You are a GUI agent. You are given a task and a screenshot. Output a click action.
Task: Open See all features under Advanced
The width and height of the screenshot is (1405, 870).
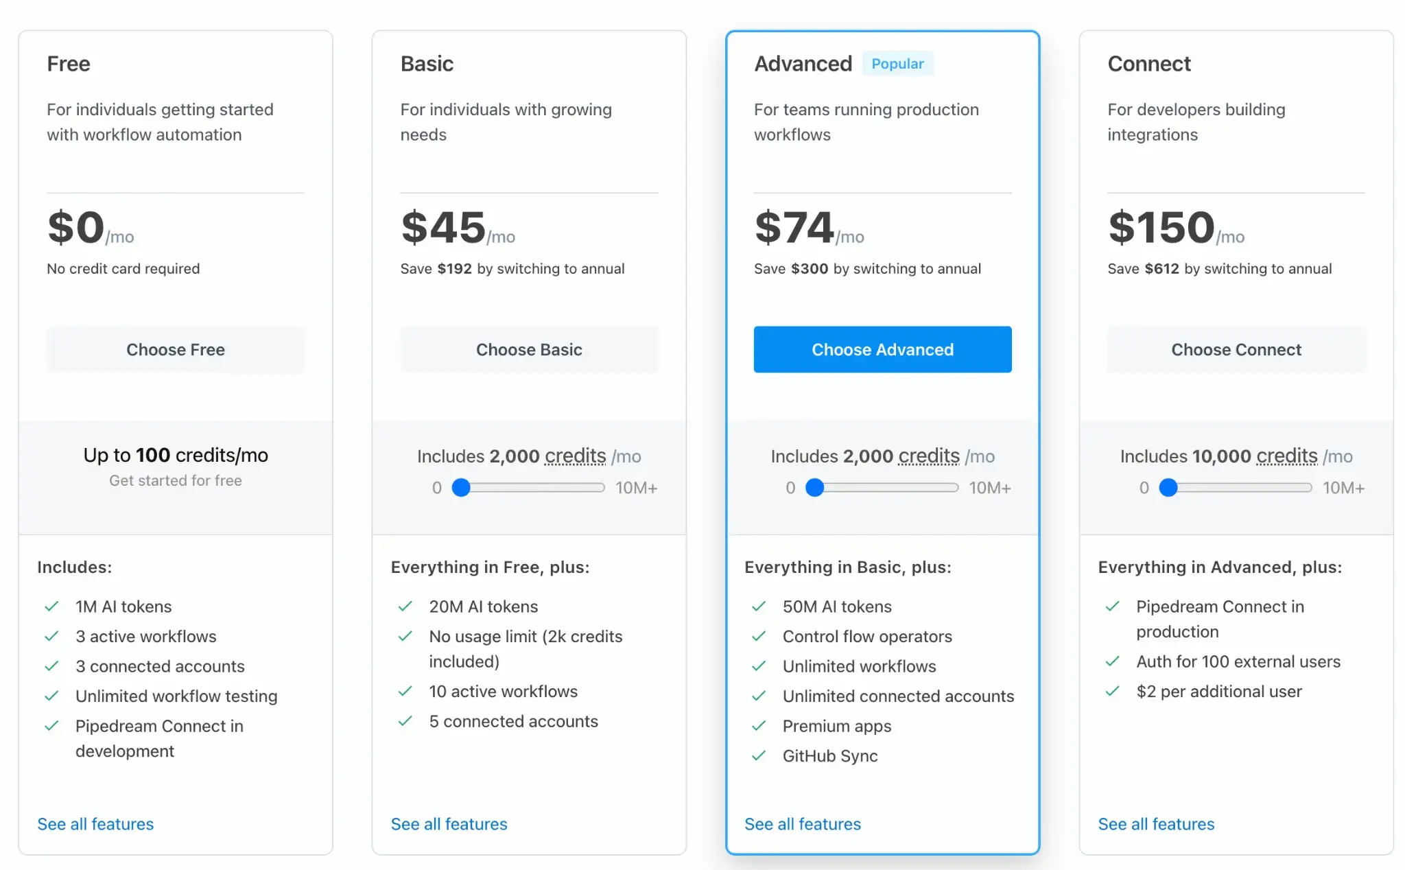(802, 824)
